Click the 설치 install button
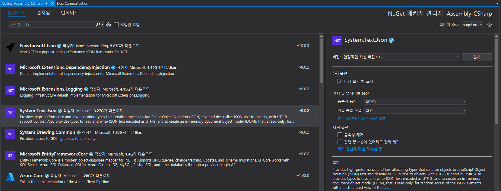Image resolution: width=501 pixels, height=191 pixels. click(x=477, y=57)
